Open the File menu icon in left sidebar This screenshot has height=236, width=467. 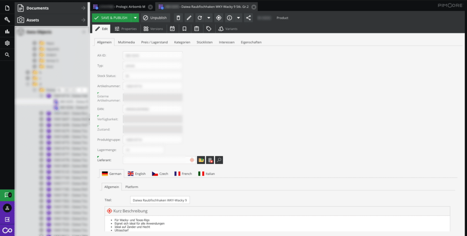coord(7,8)
